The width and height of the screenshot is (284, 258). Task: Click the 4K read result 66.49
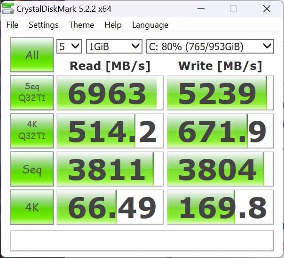point(110,207)
